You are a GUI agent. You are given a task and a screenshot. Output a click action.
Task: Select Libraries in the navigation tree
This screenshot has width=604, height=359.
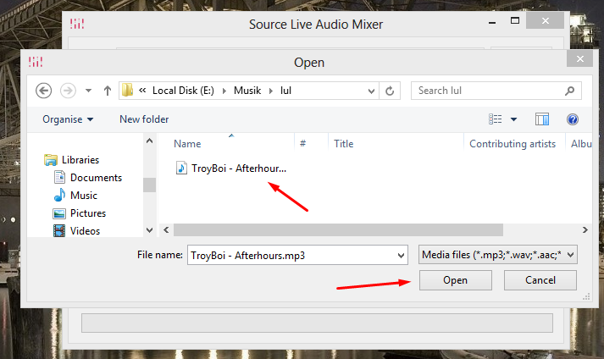pyautogui.click(x=80, y=160)
